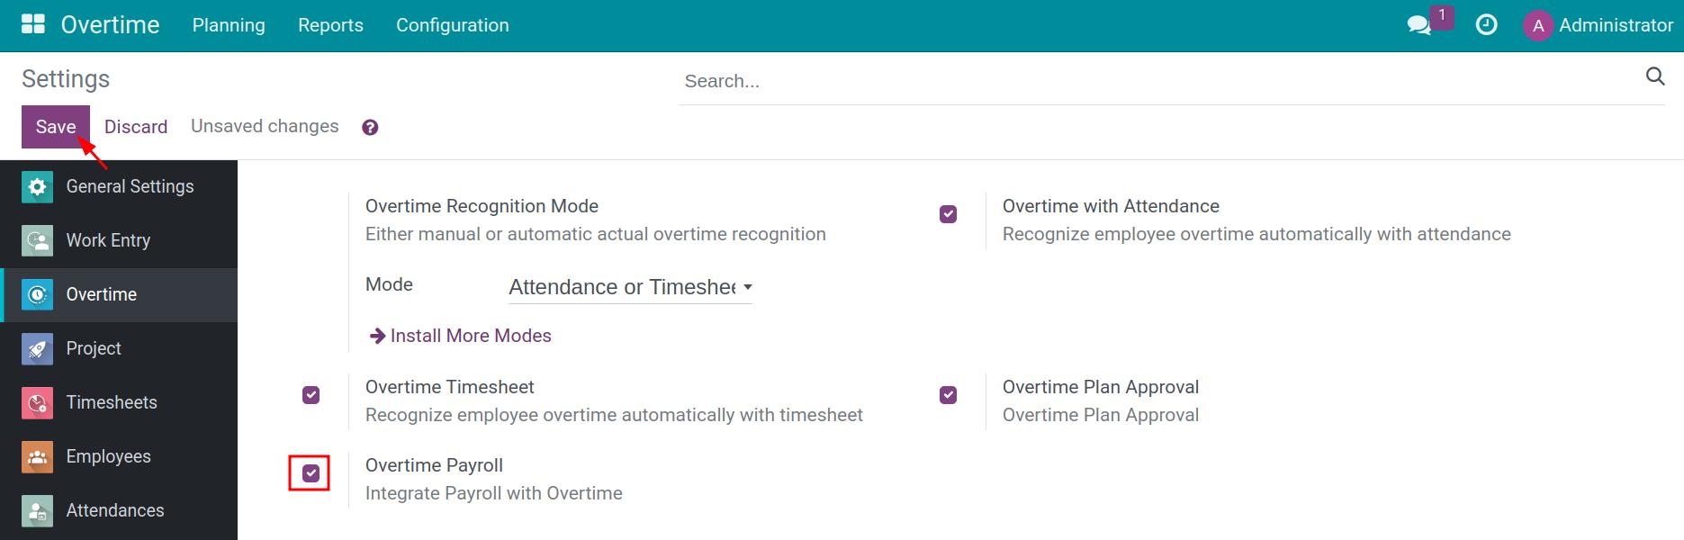
Task: Toggle the Overtime Timesheet checkbox
Action: pyautogui.click(x=311, y=395)
